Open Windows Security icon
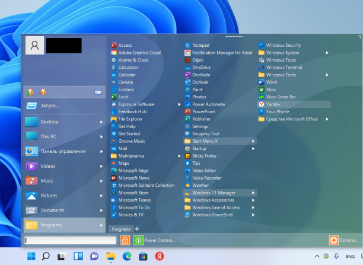Image resolution: width=363 pixels, height=265 pixels. coord(262,46)
